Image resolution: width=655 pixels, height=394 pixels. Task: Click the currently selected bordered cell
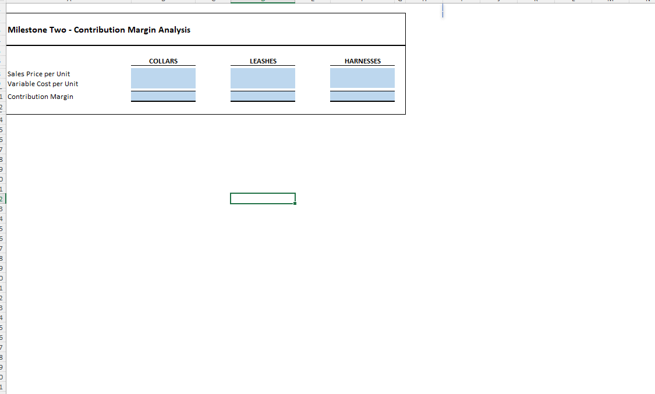coord(263,198)
